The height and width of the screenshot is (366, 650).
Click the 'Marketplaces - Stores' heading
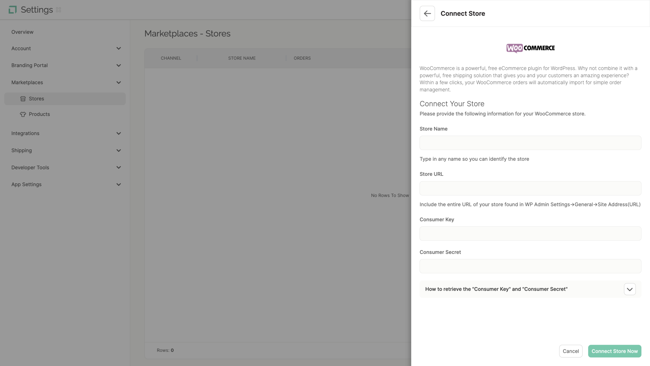(x=187, y=34)
